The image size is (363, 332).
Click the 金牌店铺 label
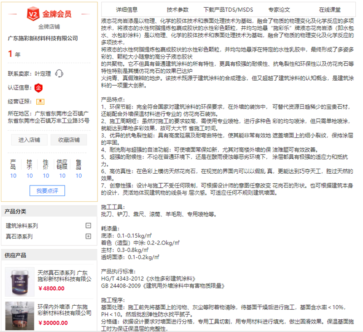[49, 27]
